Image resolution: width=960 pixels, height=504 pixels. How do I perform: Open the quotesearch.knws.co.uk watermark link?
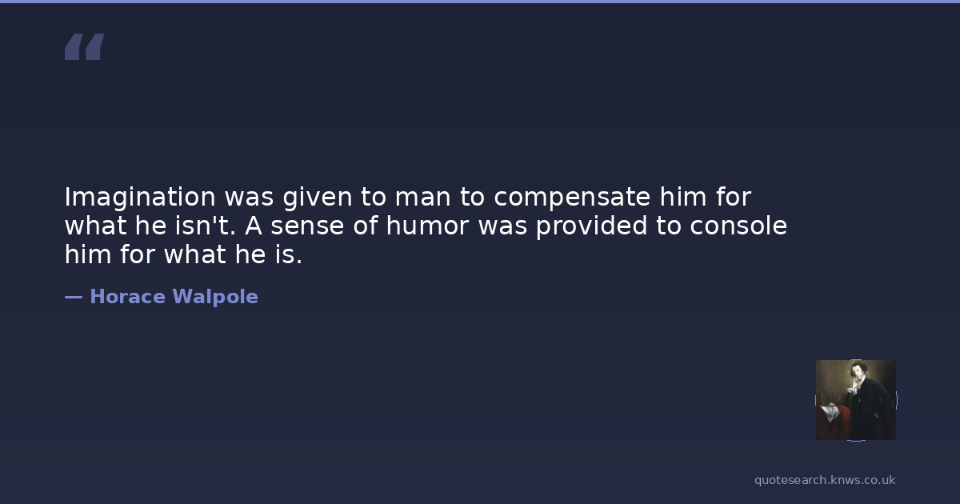[x=825, y=480]
